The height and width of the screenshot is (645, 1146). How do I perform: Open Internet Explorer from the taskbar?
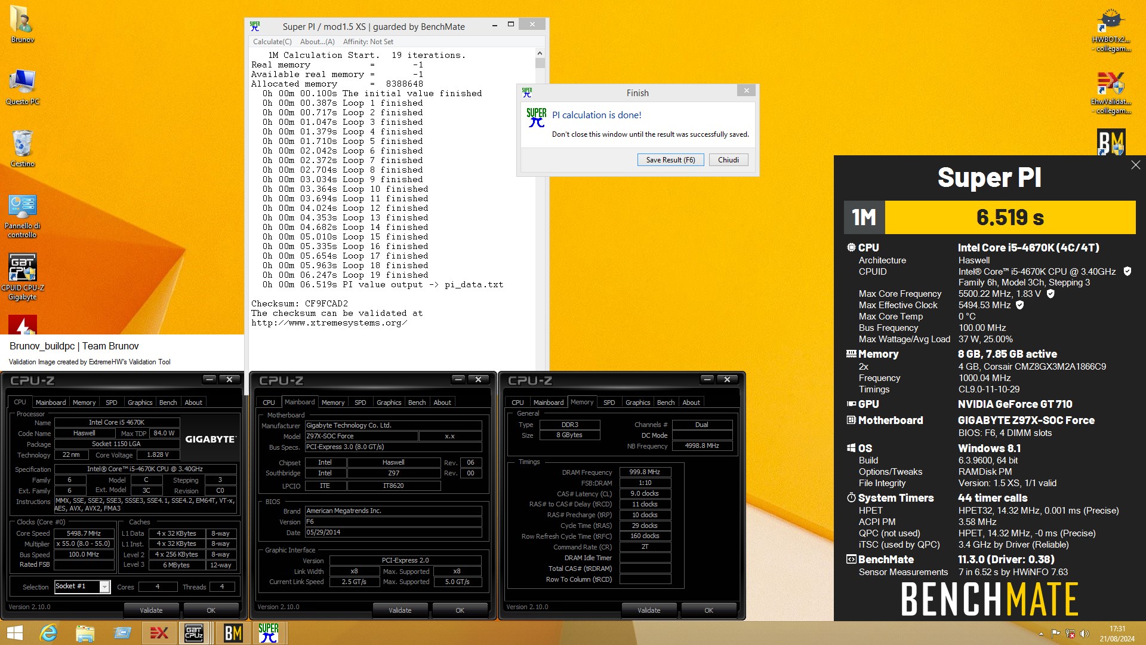(48, 633)
